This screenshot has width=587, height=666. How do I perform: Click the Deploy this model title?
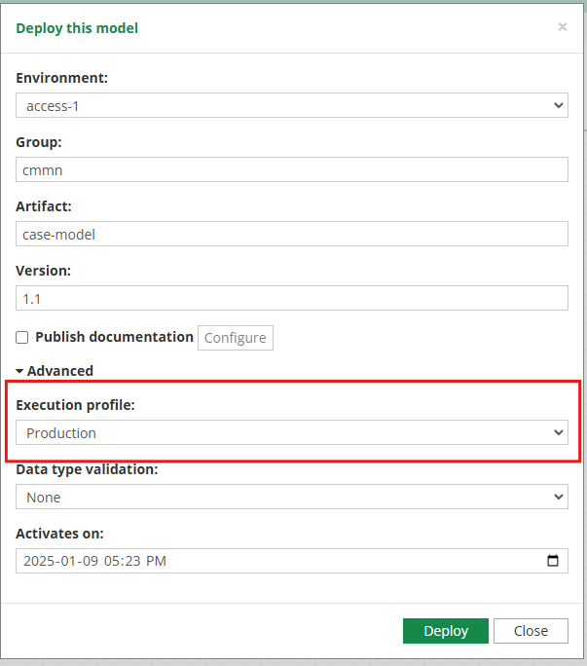tap(77, 28)
